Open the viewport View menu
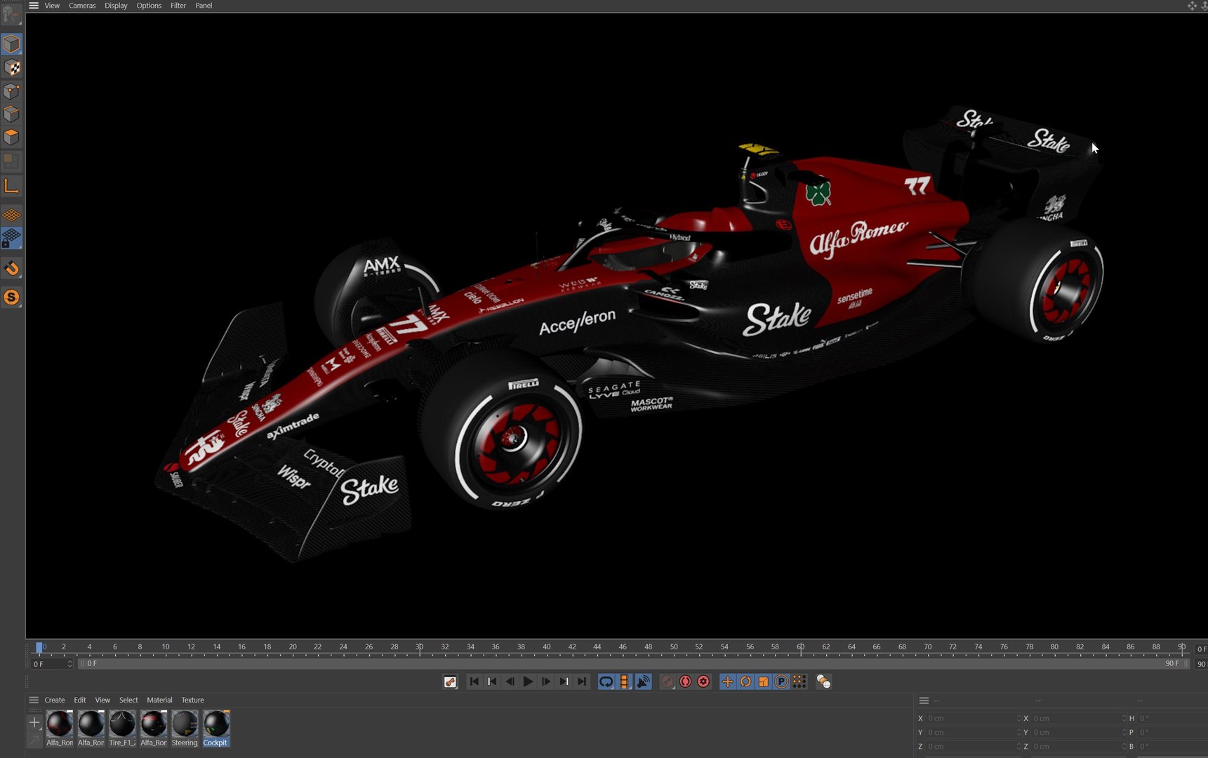Screen dimensions: 1208x758 52,6
